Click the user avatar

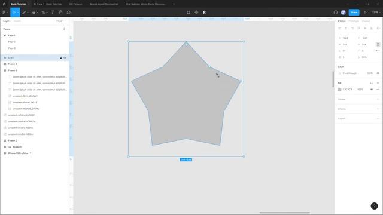click(343, 13)
